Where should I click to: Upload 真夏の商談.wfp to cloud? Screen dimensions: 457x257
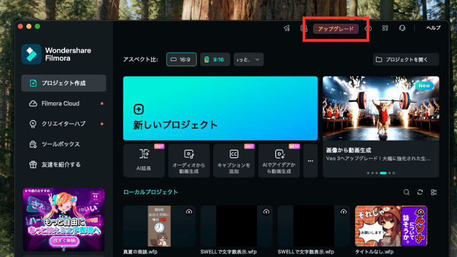click(189, 211)
